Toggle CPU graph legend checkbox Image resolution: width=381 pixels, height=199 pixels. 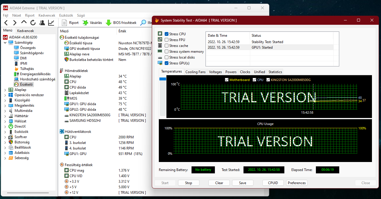[255, 80]
